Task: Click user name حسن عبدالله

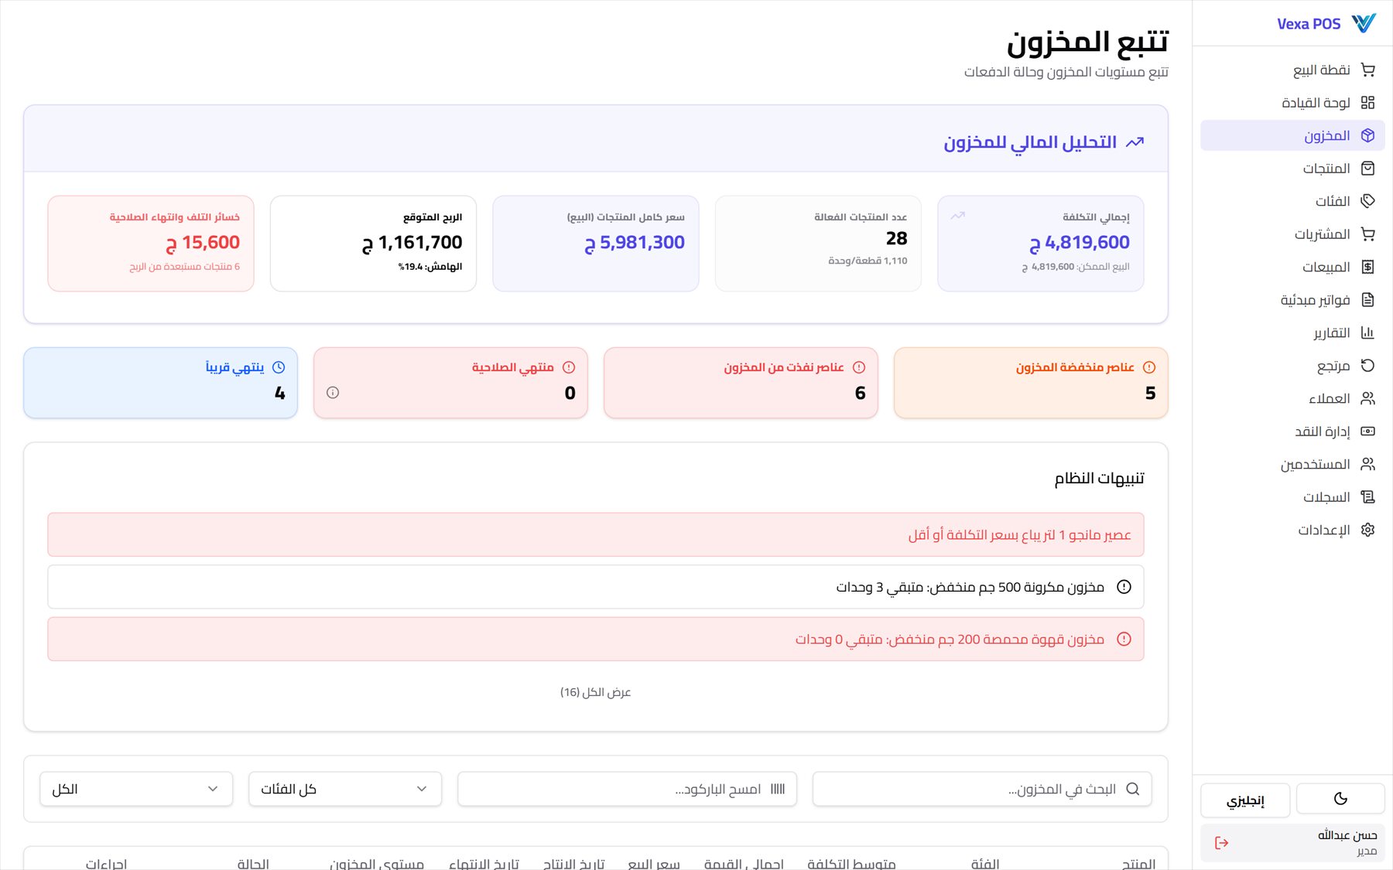Action: 1347,835
